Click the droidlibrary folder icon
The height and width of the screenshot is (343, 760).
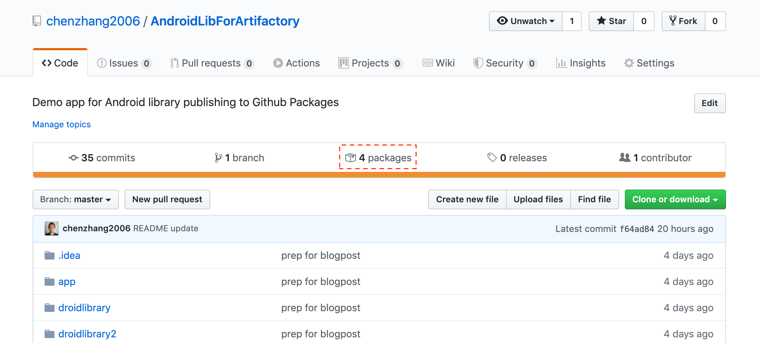50,308
